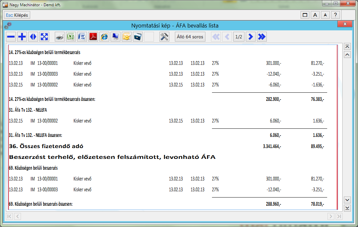358x227 pixels.
Task: Fit page to width icon
Action: (33, 37)
